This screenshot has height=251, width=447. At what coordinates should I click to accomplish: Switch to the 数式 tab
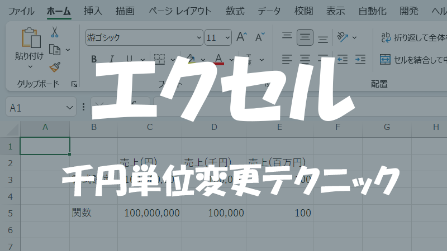(235, 11)
